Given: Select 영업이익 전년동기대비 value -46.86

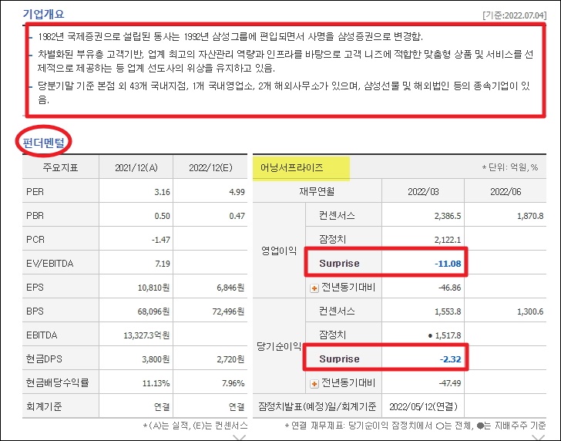Looking at the screenshot, I should pyautogui.click(x=450, y=288).
